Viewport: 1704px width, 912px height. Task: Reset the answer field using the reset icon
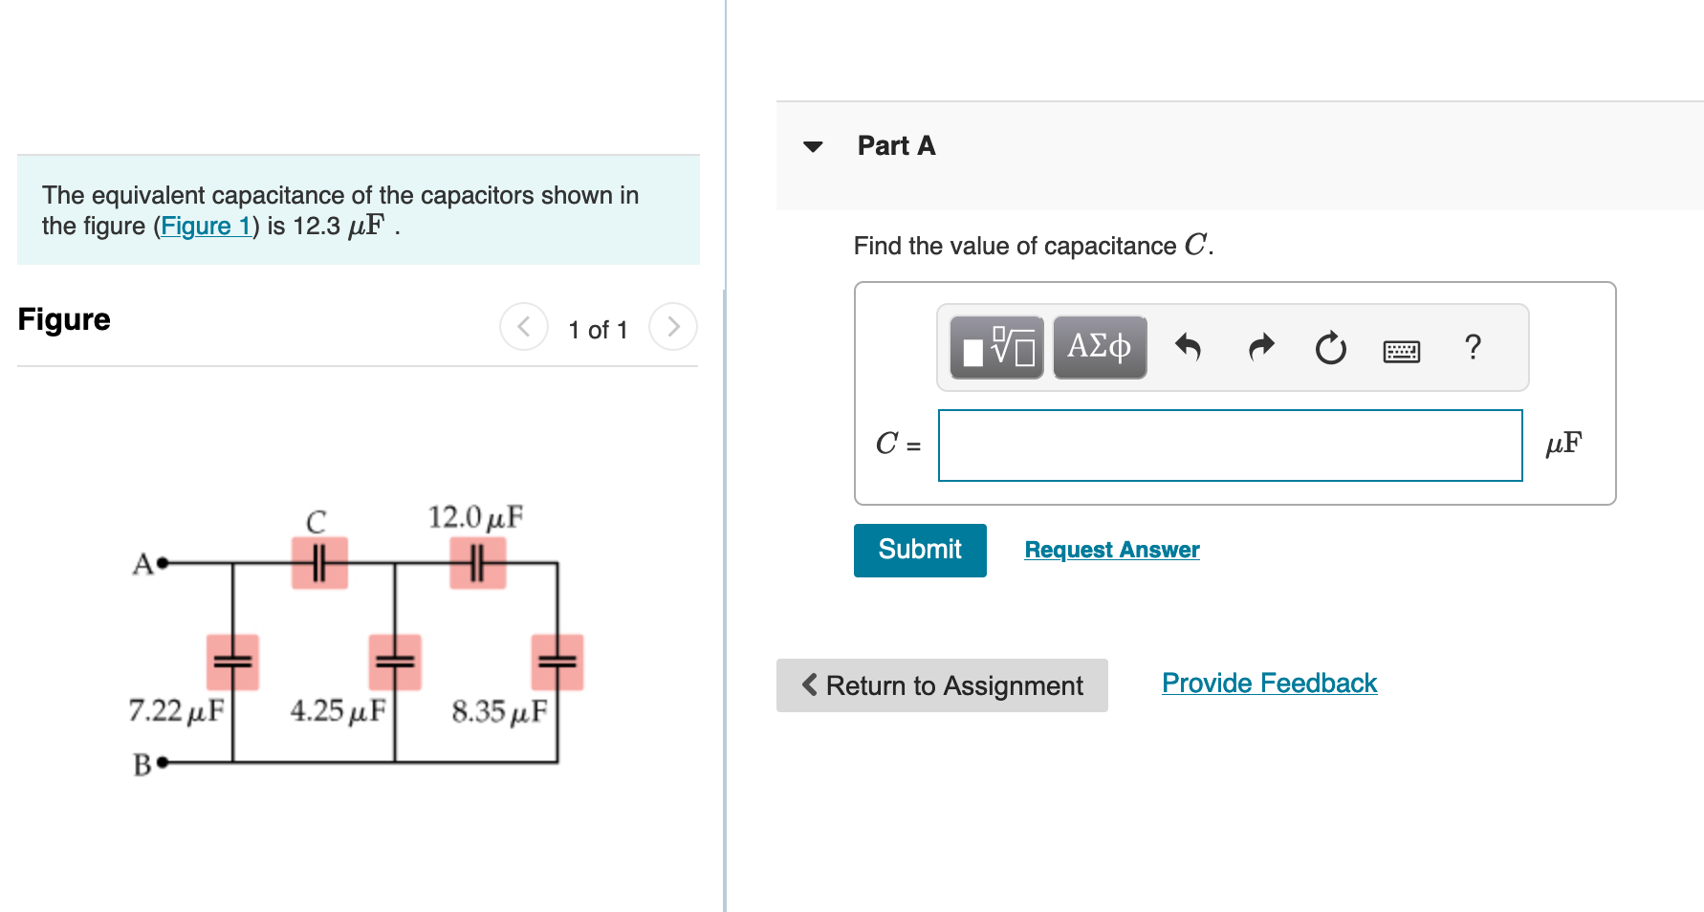1330,349
